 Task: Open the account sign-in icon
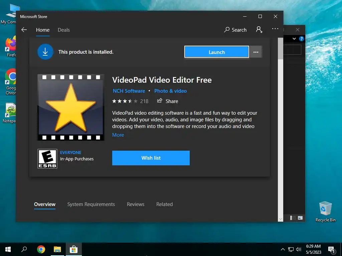(259, 30)
